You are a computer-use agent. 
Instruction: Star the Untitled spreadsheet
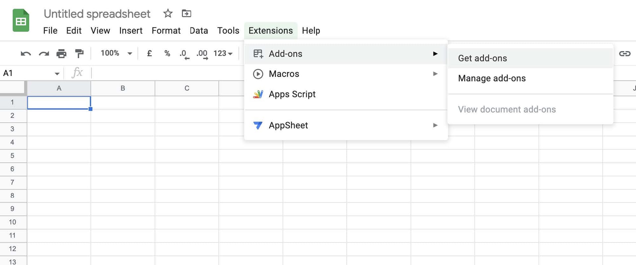[x=168, y=14]
